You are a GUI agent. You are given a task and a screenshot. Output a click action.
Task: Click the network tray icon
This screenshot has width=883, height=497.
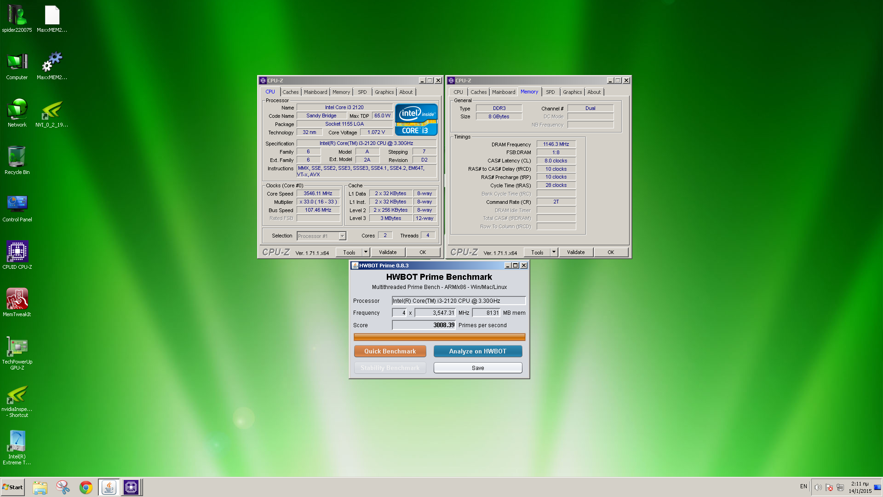(840, 487)
